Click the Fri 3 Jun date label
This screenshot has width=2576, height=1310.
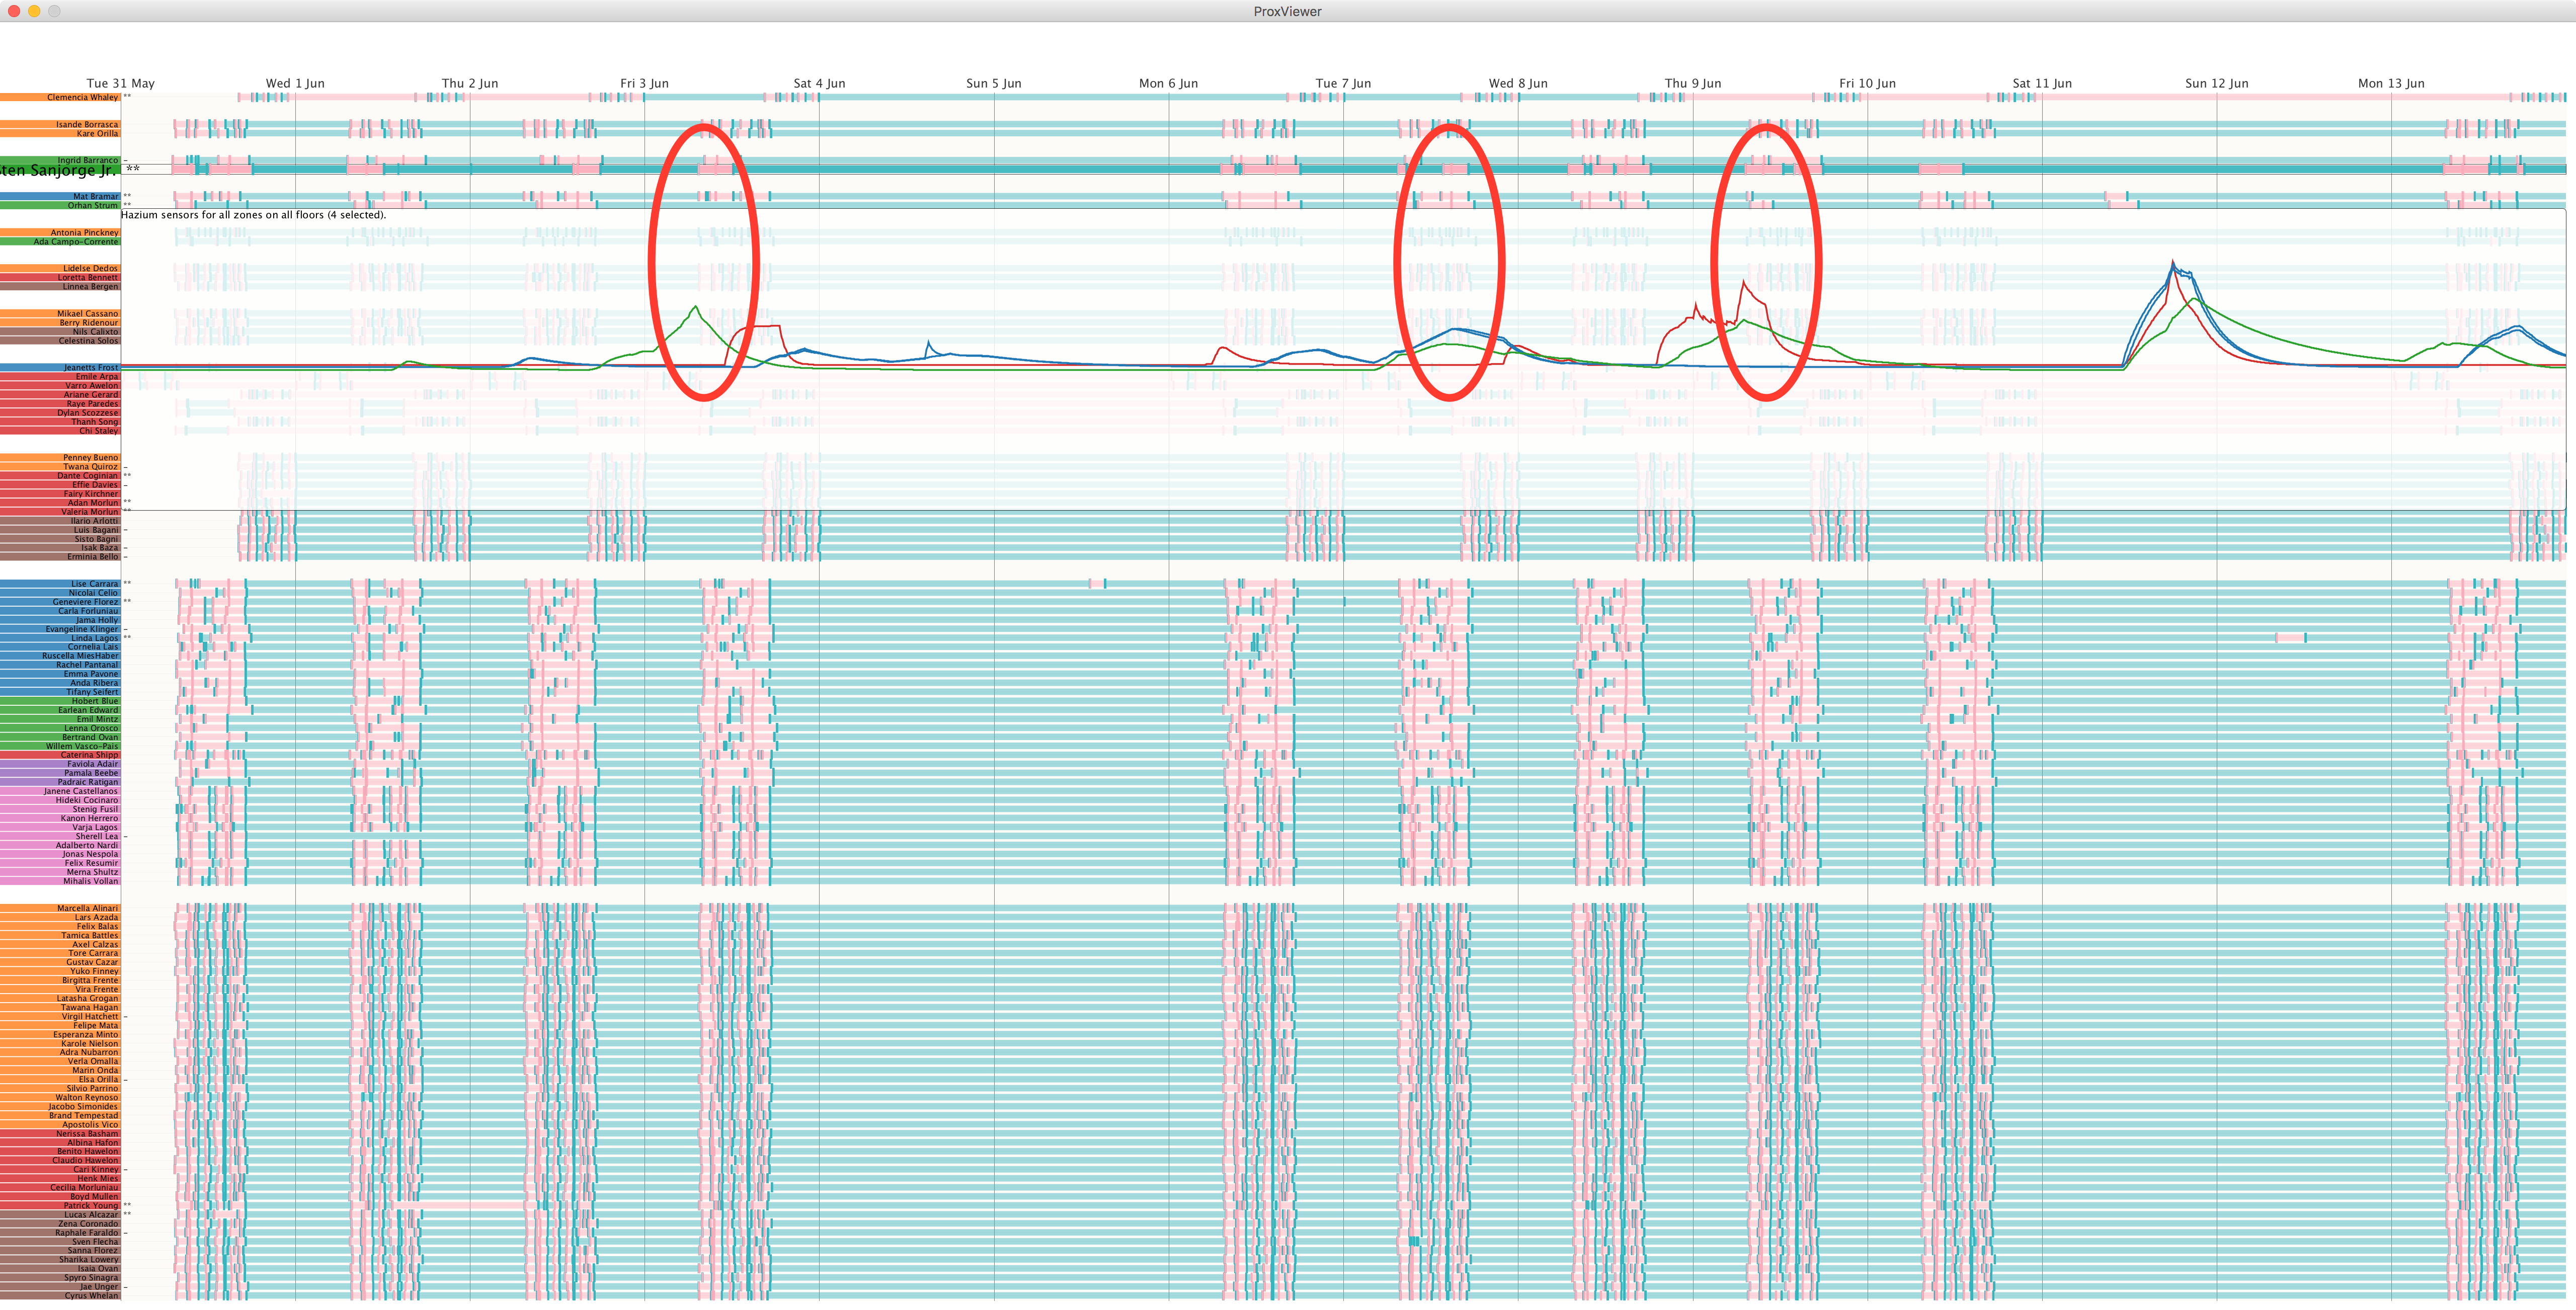[644, 83]
